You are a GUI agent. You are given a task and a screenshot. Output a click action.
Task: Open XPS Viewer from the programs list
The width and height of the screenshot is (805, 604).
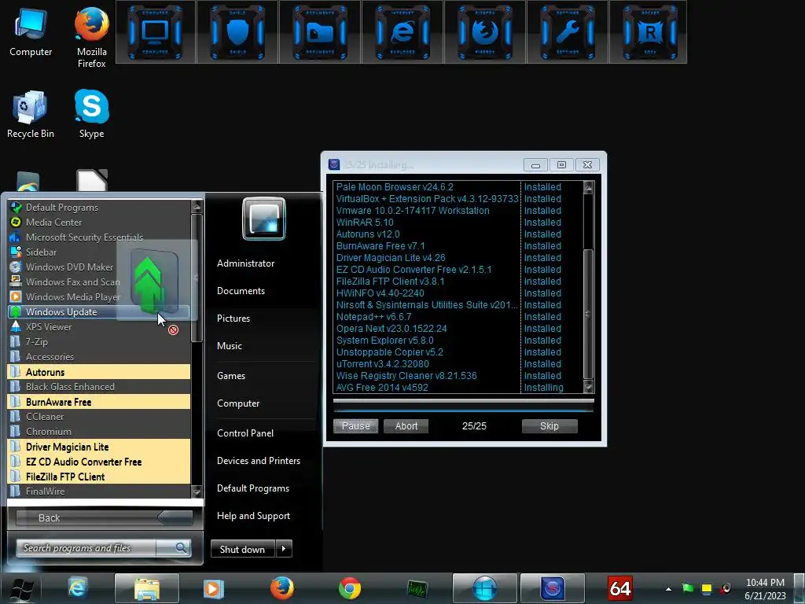[x=98, y=326]
